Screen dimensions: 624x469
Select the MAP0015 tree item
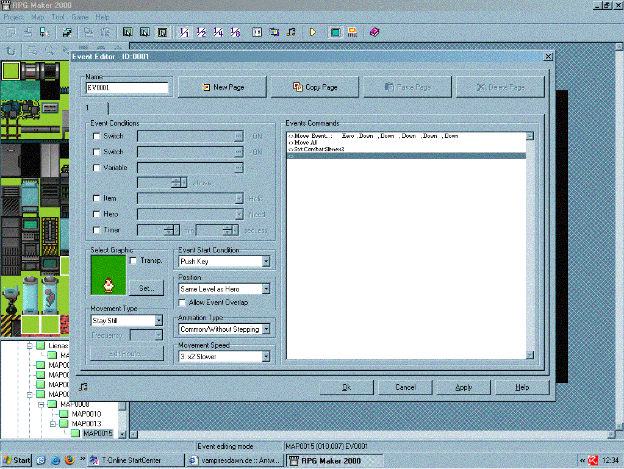(98, 434)
